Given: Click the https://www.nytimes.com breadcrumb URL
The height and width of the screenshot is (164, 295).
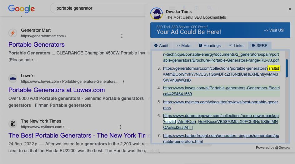Looking at the screenshot, I should tap(45, 127).
